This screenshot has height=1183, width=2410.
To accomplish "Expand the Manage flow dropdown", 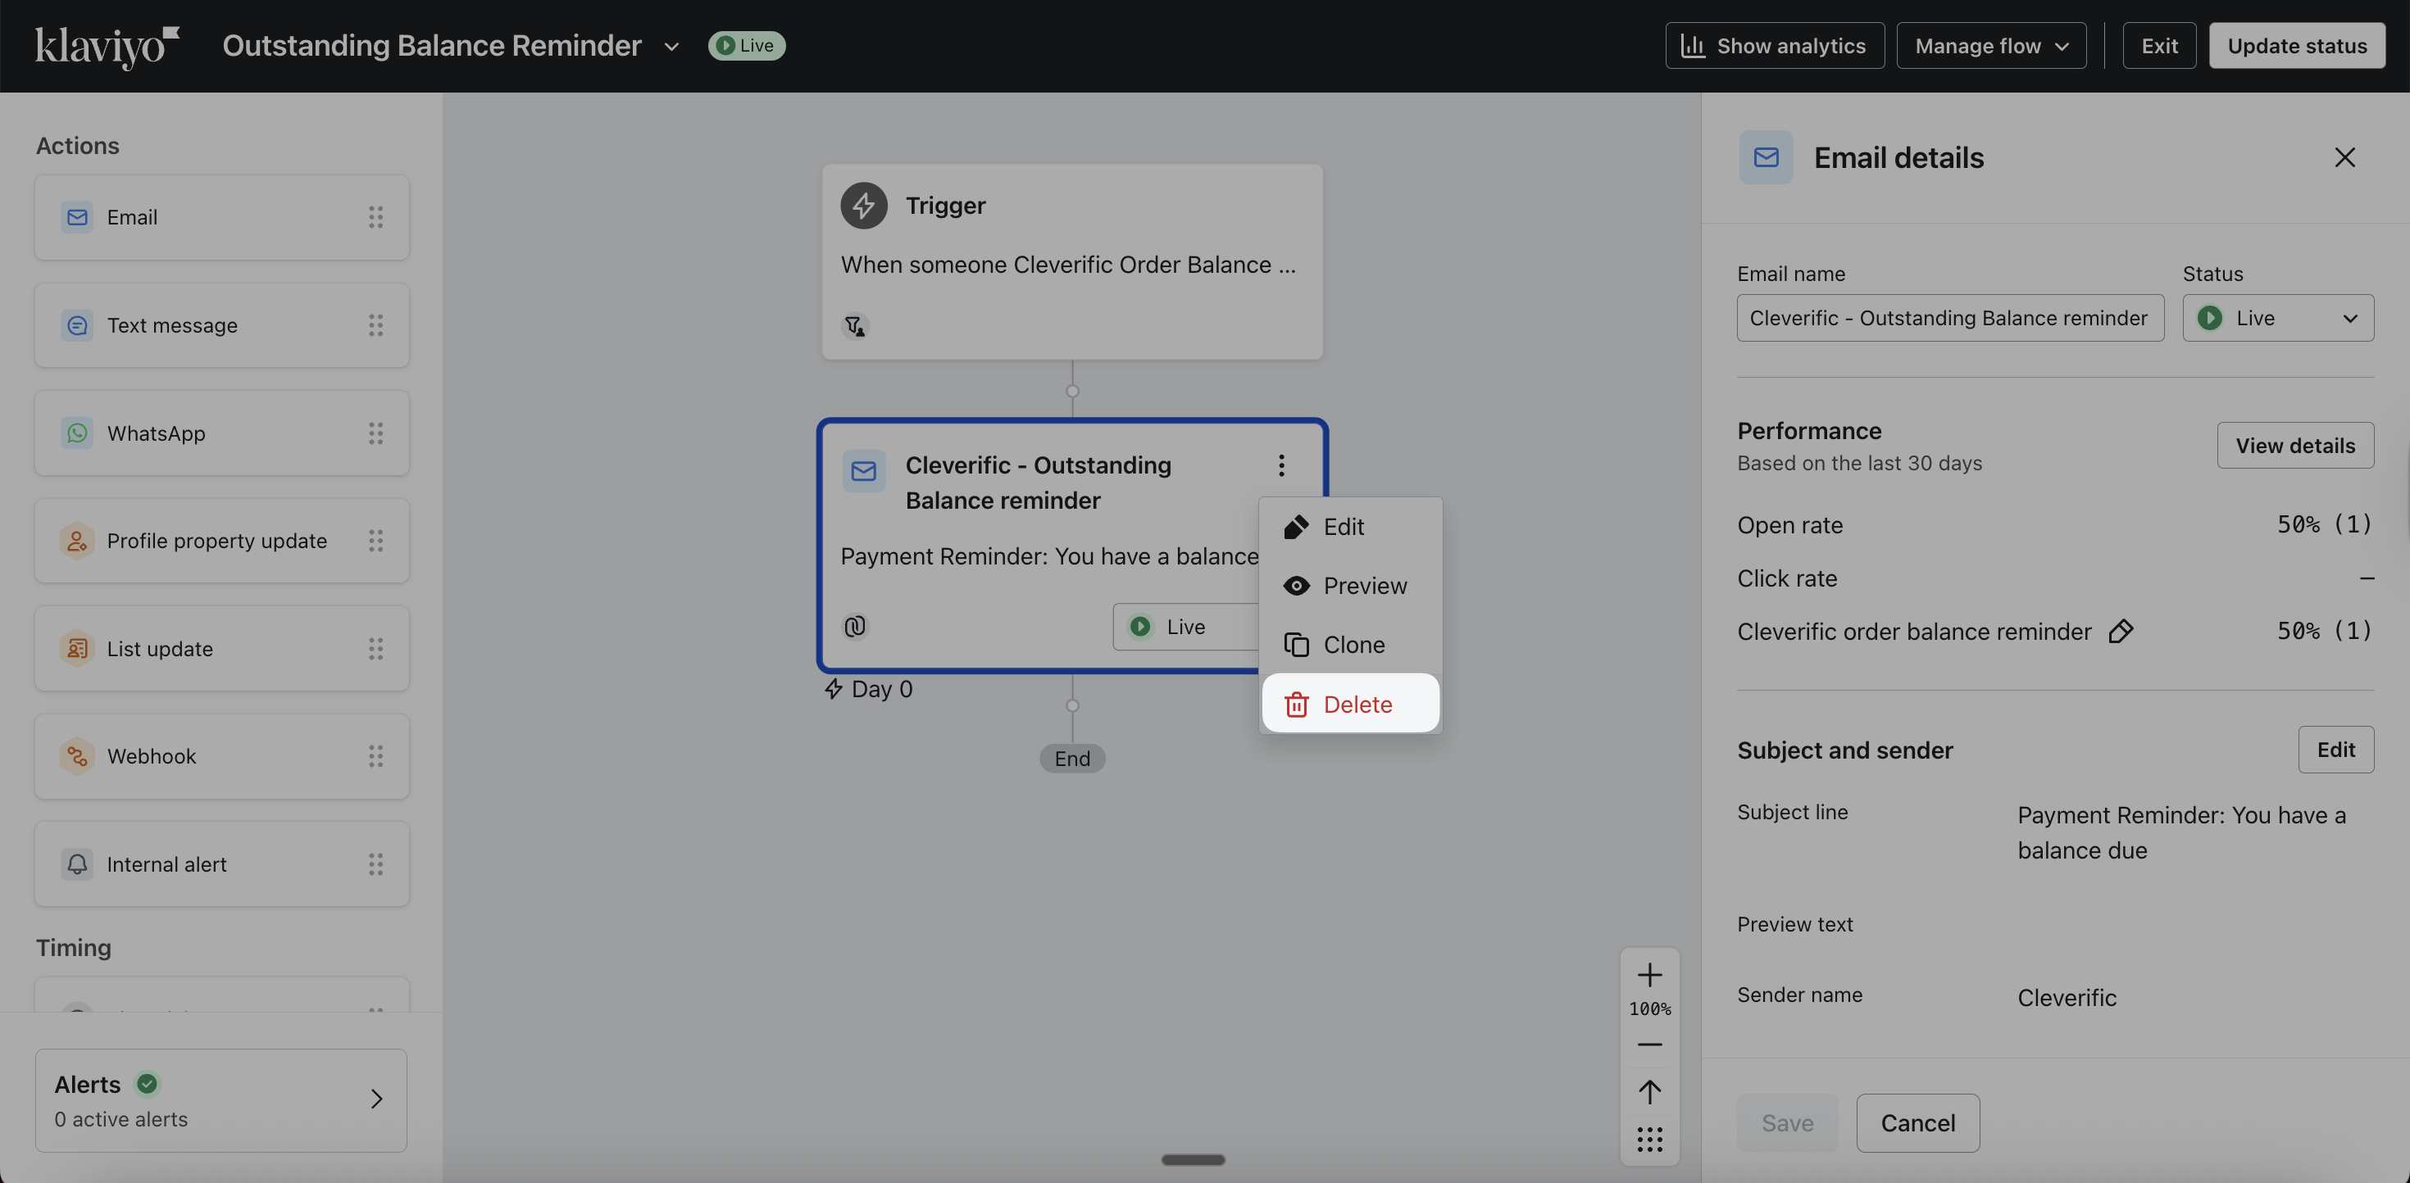I will click(x=1991, y=46).
